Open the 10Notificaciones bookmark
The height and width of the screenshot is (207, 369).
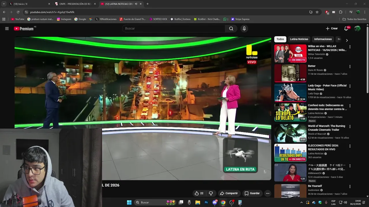[106, 19]
